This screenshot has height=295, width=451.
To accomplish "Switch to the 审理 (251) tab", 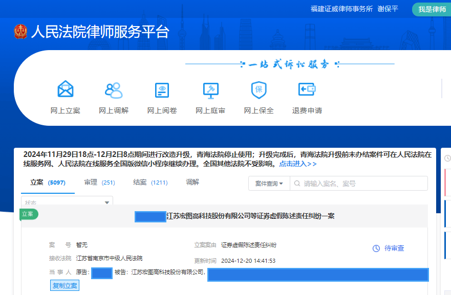I will 99,183.
